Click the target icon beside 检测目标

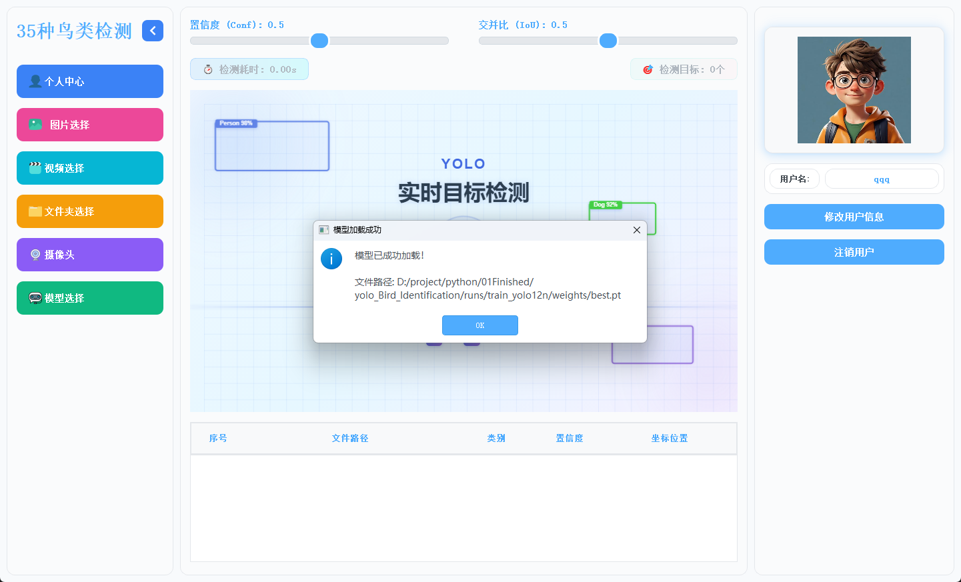point(648,69)
